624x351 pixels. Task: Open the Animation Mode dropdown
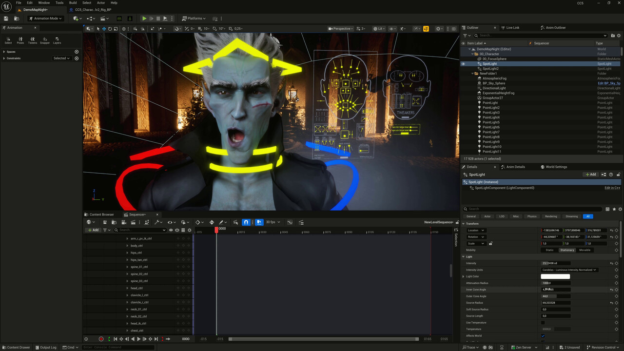click(x=45, y=19)
